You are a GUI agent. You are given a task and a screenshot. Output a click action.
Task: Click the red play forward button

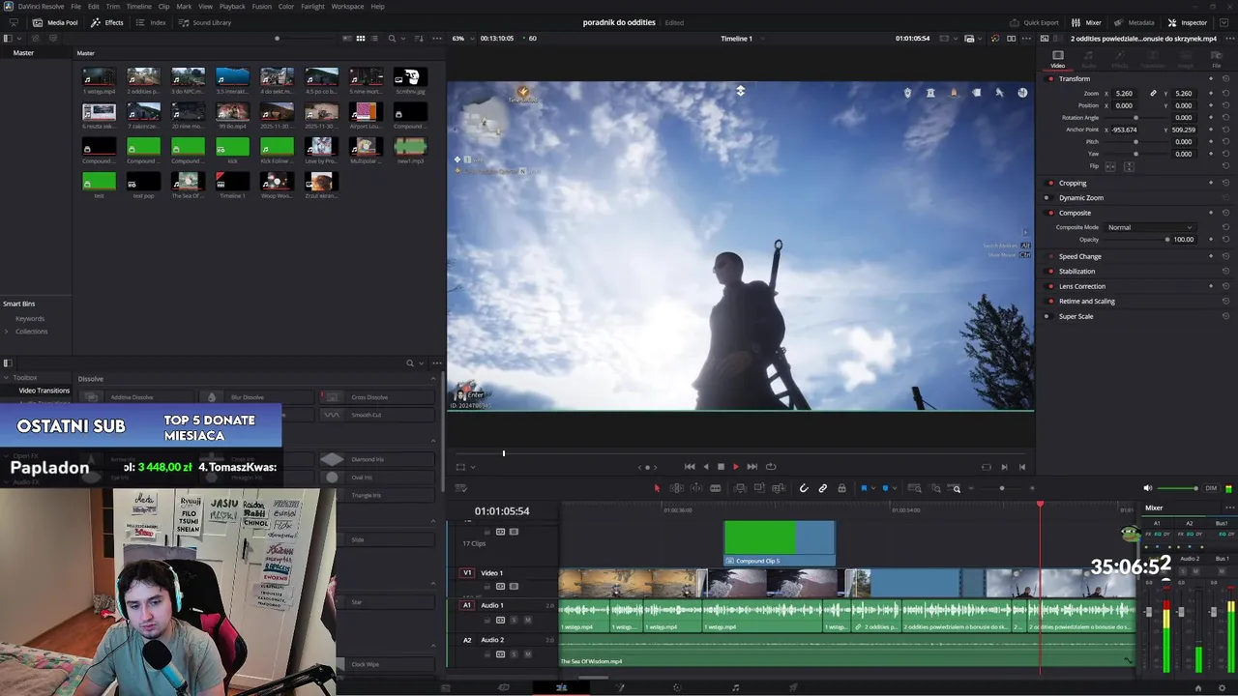[x=736, y=467]
